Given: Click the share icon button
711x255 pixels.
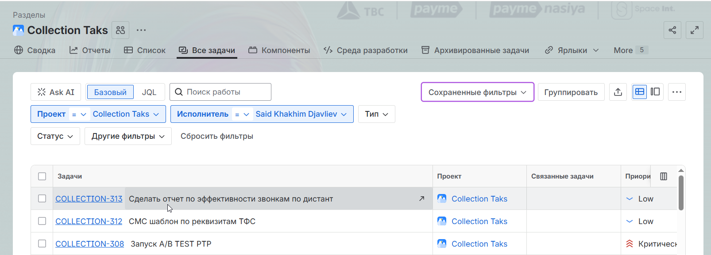Looking at the screenshot, I should [x=672, y=30].
